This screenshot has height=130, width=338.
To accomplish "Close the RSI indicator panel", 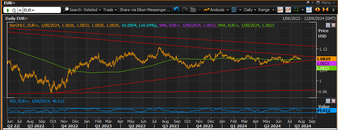I will (x=334, y=101).
